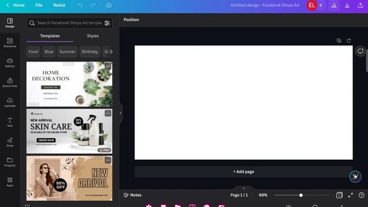Open the Resize menu
Image resolution: width=368 pixels, height=207 pixels.
[x=59, y=5]
